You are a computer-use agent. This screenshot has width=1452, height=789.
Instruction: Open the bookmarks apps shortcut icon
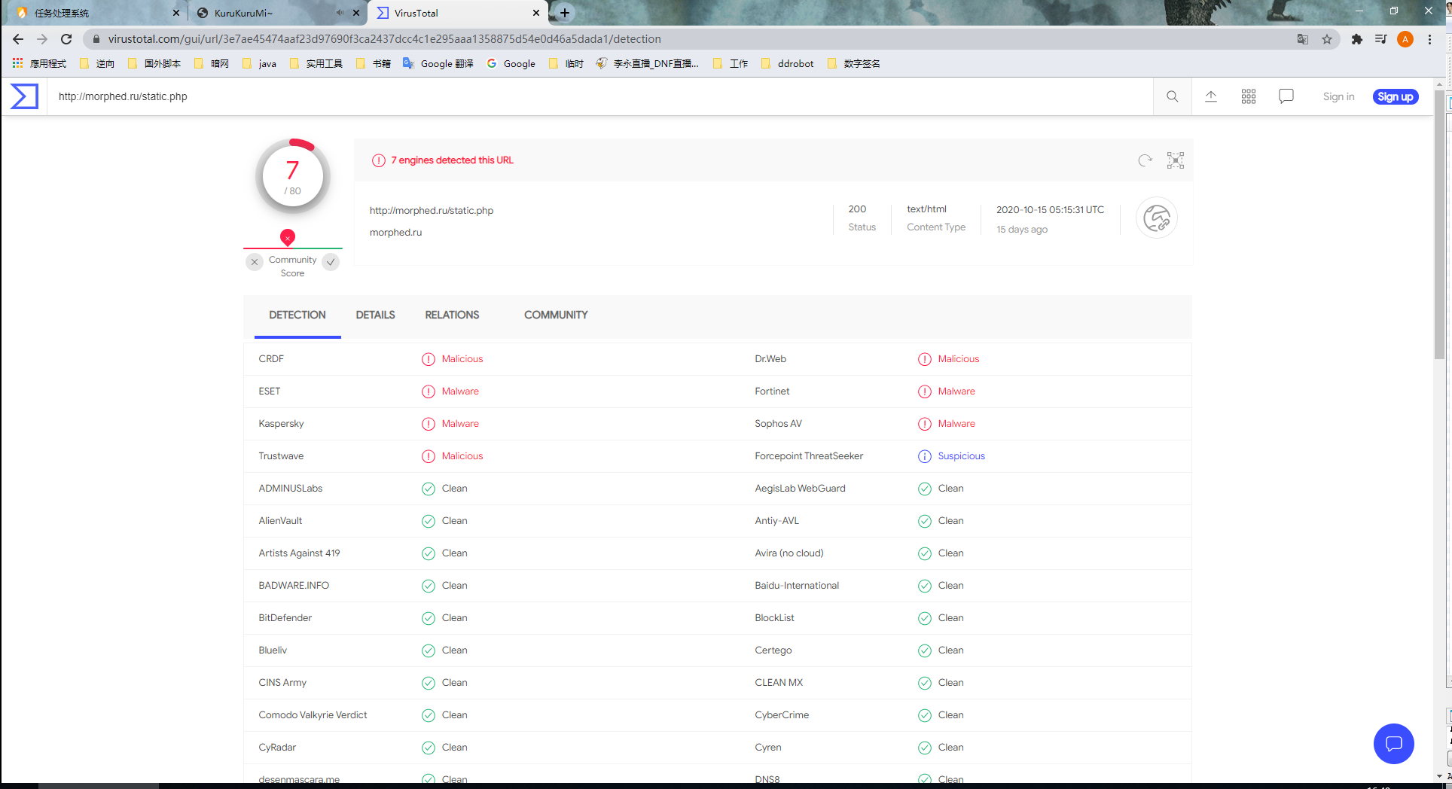click(18, 63)
